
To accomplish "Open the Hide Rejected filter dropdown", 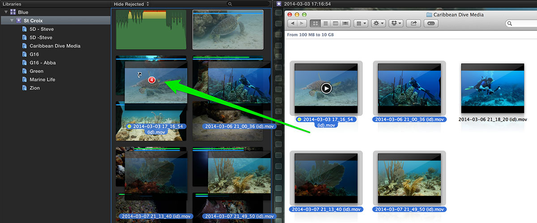I will coord(132,4).
